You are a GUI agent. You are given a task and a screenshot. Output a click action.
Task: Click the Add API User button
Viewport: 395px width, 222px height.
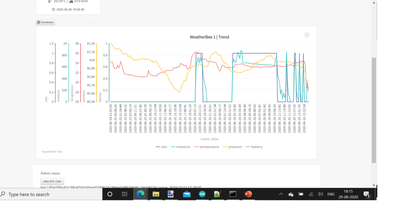52,181
